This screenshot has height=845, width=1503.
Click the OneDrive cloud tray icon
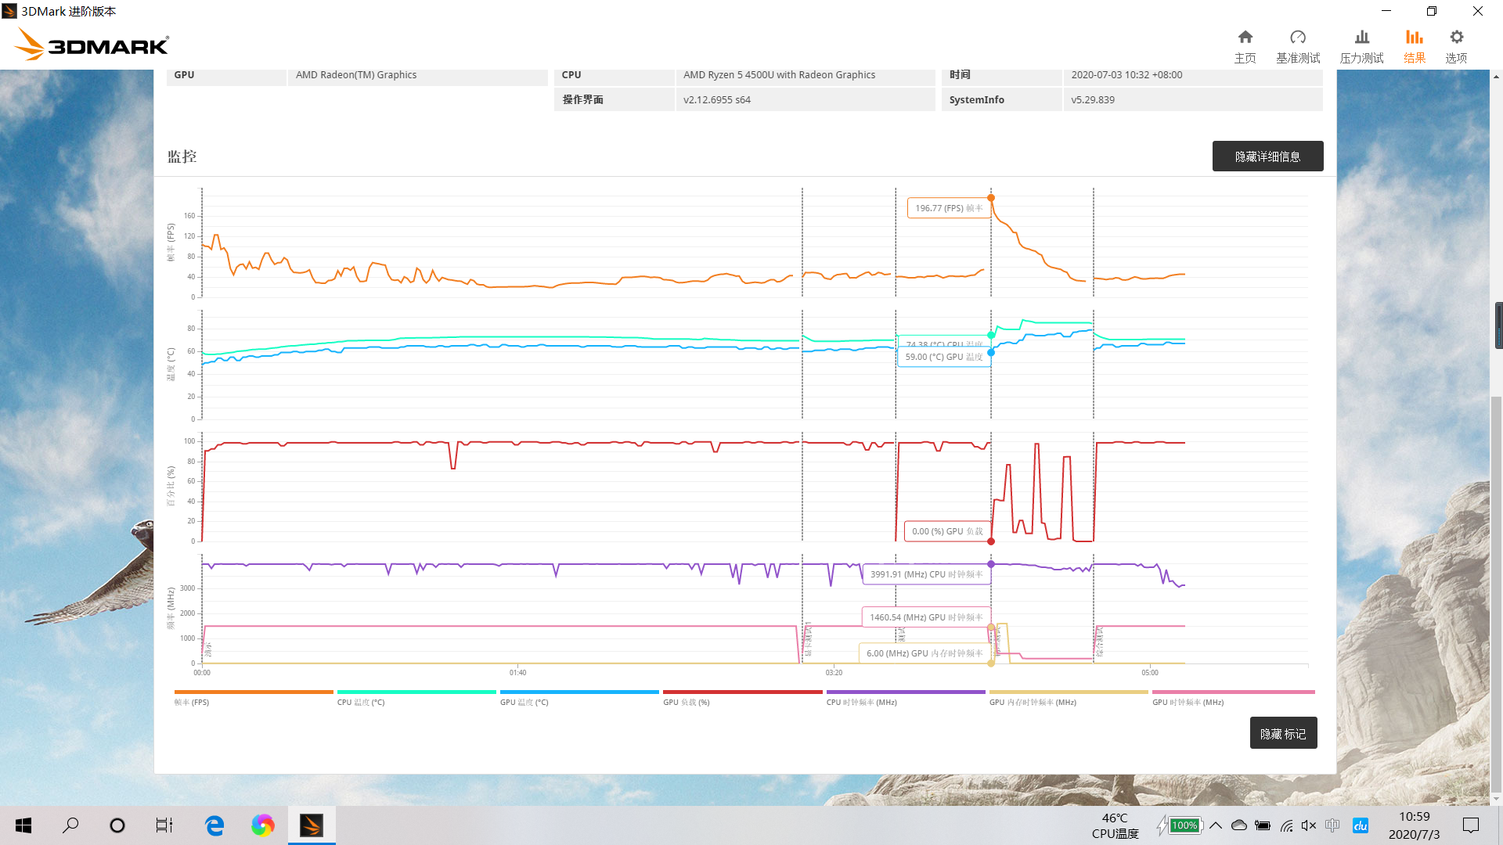click(1239, 825)
